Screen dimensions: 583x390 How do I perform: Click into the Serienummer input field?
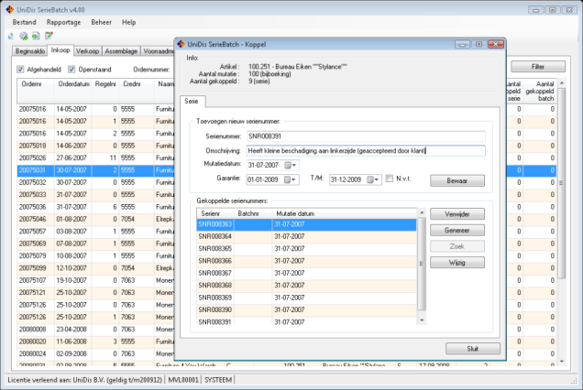(366, 136)
